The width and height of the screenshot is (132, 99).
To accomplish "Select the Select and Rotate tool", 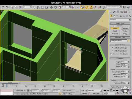I will click(56, 7).
